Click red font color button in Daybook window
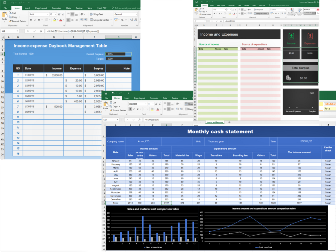Viewport: 336px width, 252px height. tap(61, 20)
